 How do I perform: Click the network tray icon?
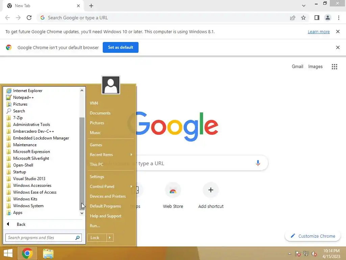pos(306,254)
